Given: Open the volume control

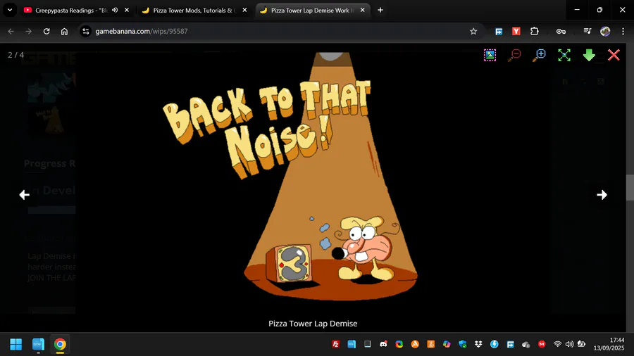Looking at the screenshot, I should 569,344.
